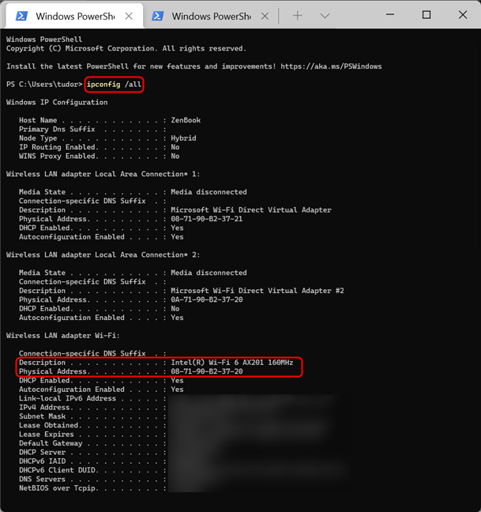Close the second PowerShell tab
481x512 pixels.
tap(265, 16)
